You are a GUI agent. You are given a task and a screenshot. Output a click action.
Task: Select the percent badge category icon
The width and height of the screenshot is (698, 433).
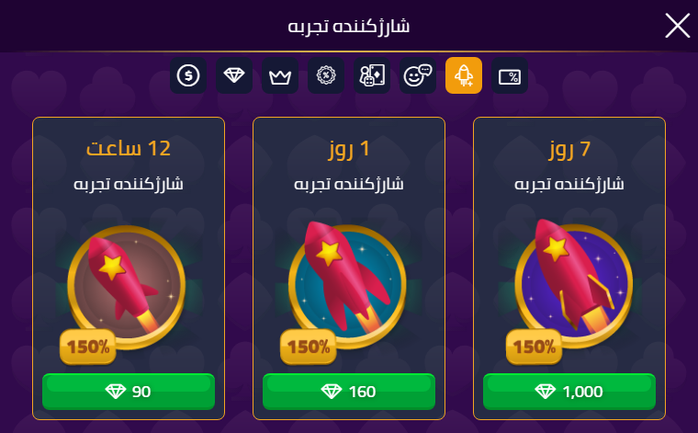coord(326,75)
